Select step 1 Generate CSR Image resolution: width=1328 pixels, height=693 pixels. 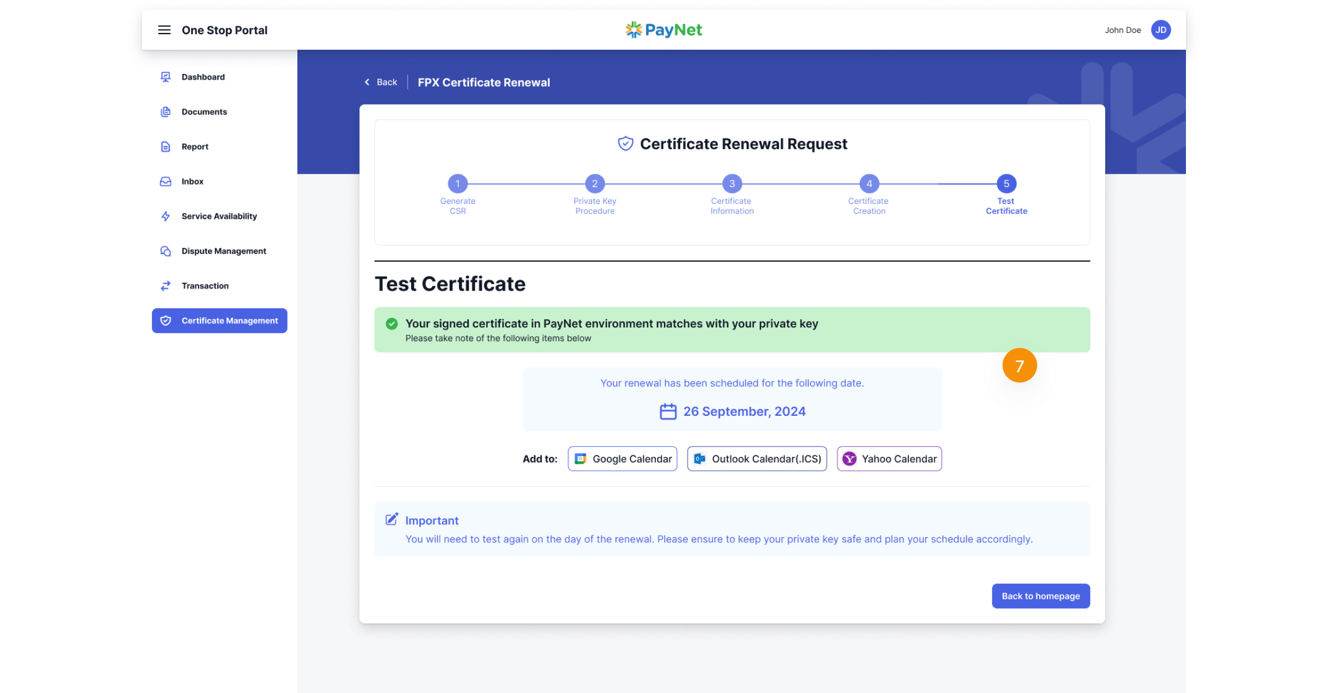coord(457,184)
